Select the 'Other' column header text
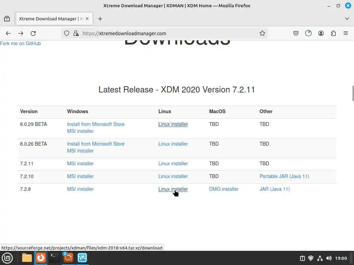 click(x=266, y=111)
